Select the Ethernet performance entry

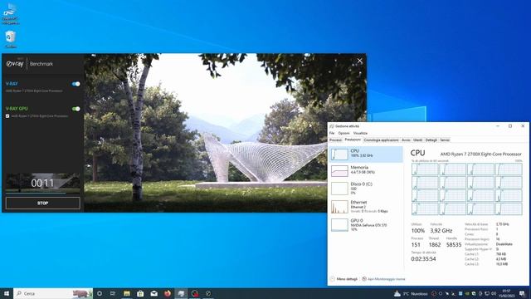(x=366, y=207)
